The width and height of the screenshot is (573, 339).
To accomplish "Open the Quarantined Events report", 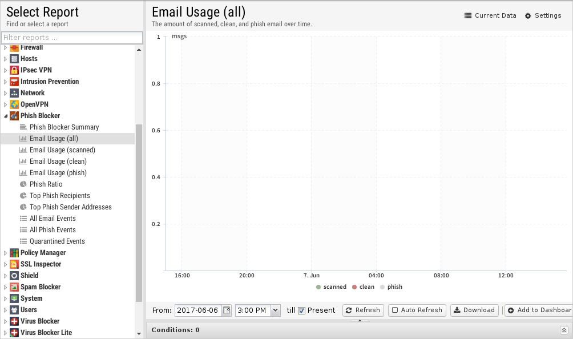I will pyautogui.click(x=57, y=241).
